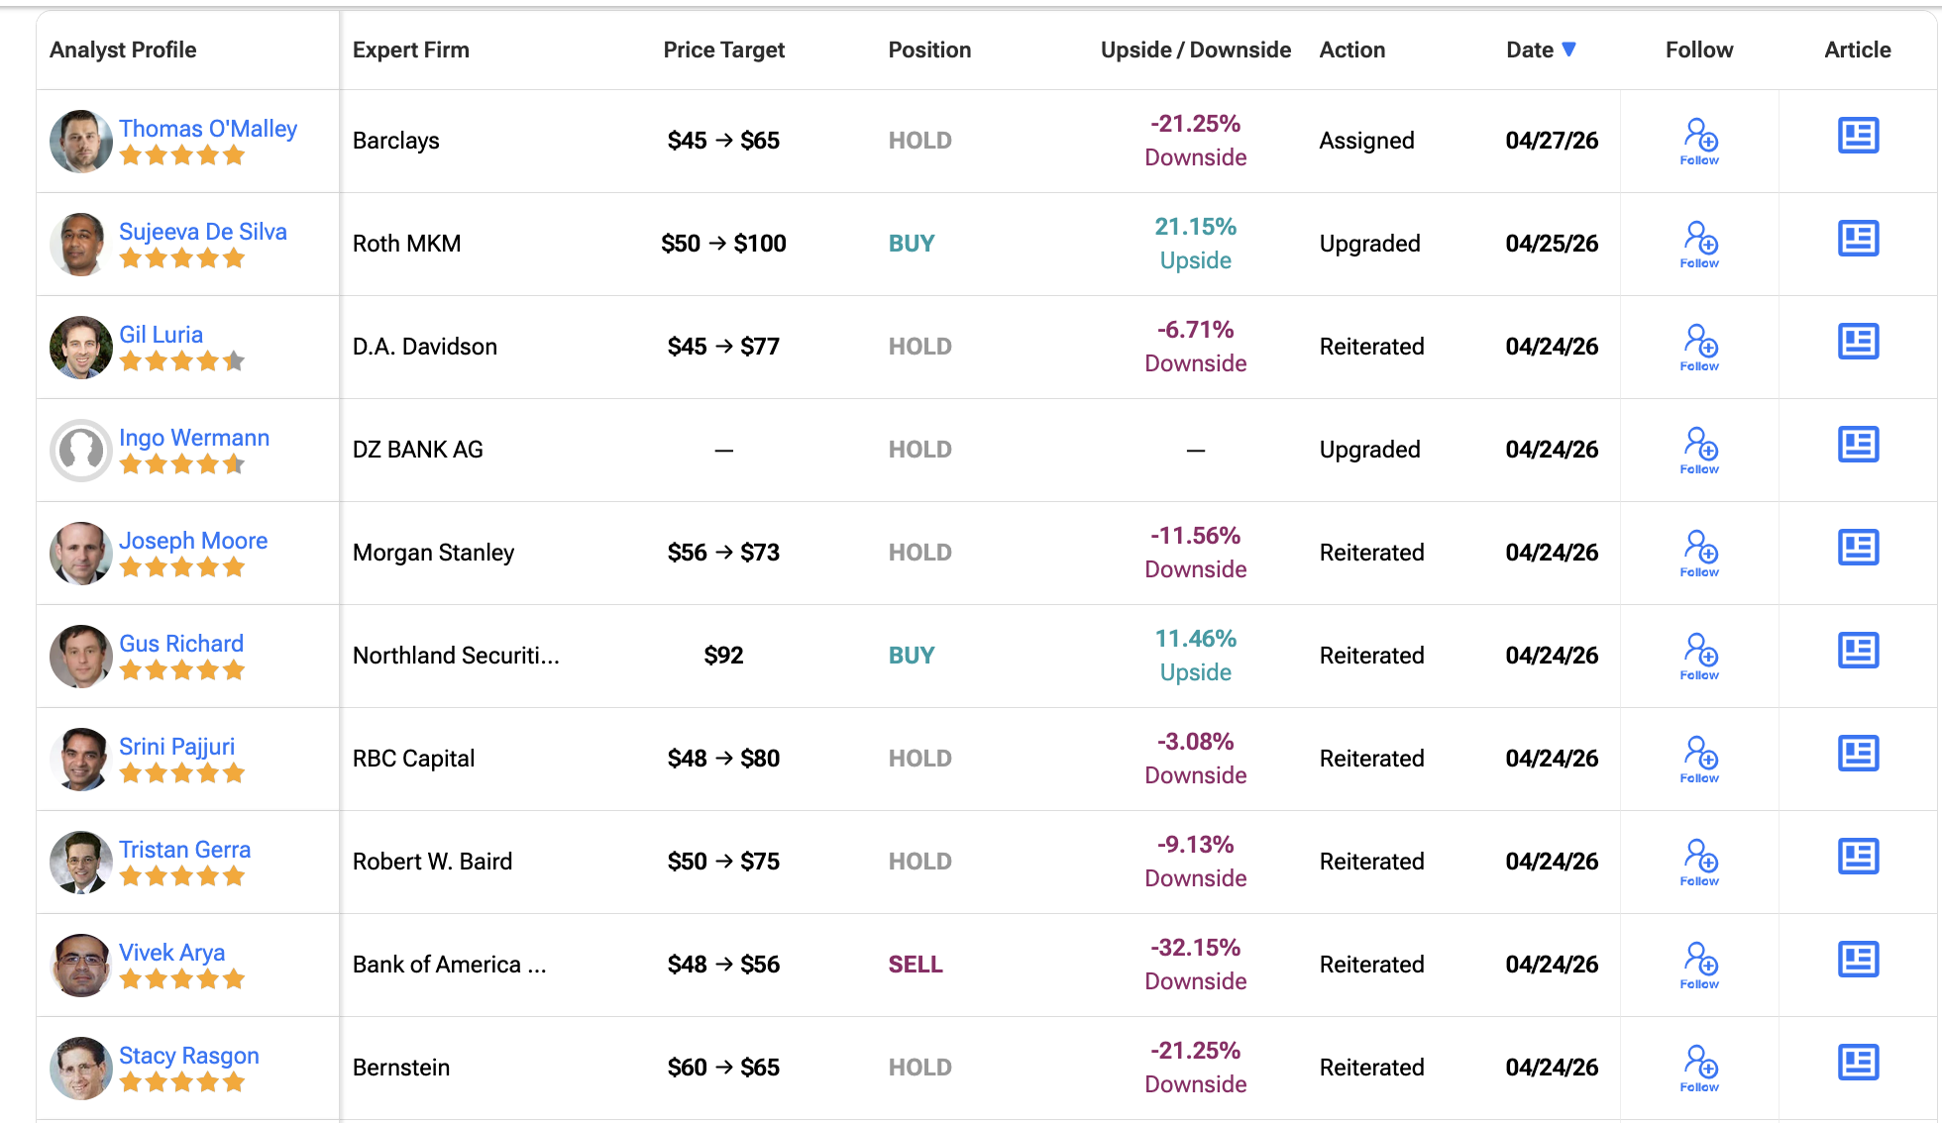The height and width of the screenshot is (1123, 1942).
Task: Open the article for Bernstein rating
Action: tap(1858, 1063)
